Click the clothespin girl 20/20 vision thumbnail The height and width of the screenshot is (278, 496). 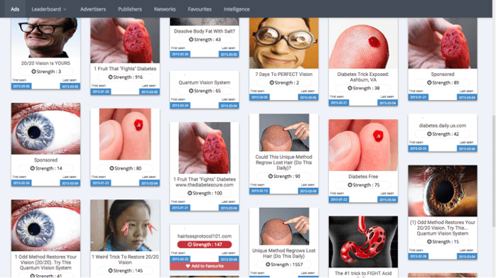point(125,226)
